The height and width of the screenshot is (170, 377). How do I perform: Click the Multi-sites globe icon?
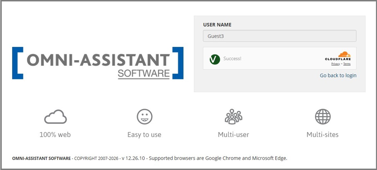tap(323, 117)
